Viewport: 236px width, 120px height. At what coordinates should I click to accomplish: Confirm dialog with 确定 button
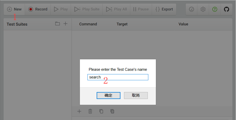(x=108, y=95)
